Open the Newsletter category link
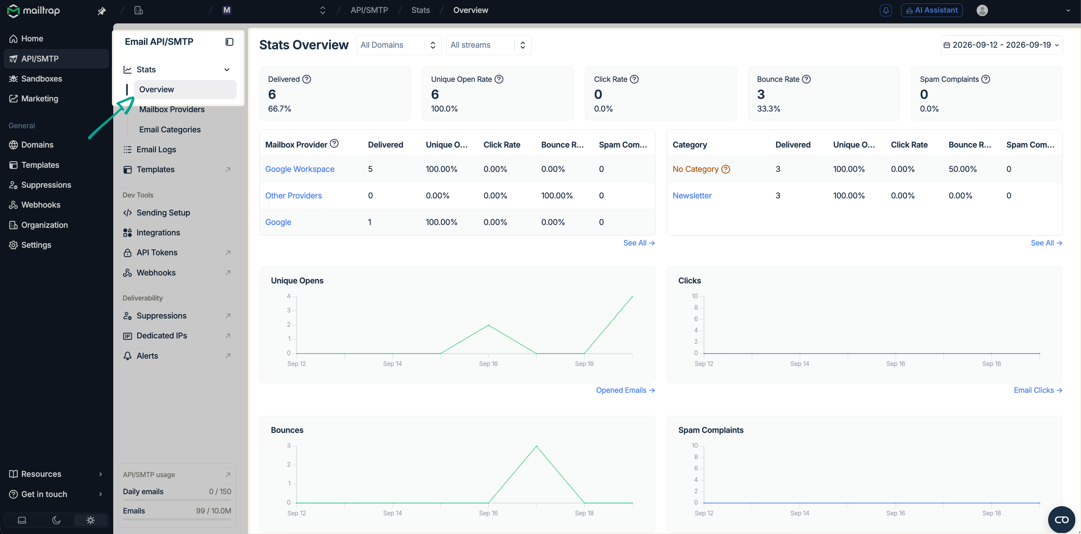Screen dimensions: 1081x534 [x=692, y=195]
